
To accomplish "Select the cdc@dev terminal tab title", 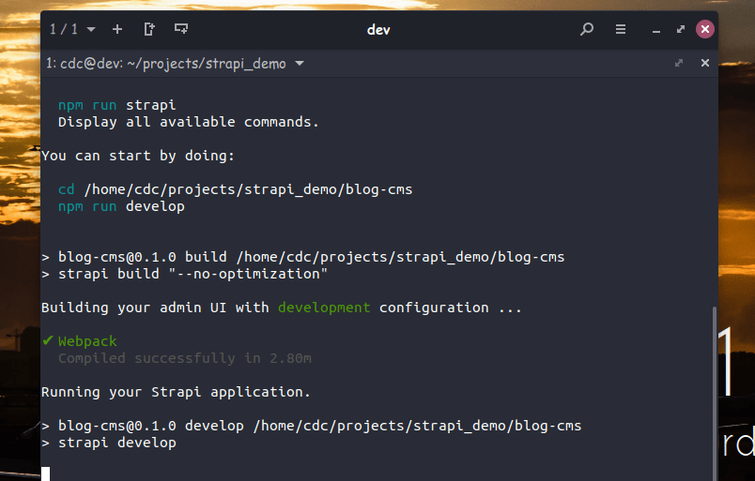I will 166,64.
